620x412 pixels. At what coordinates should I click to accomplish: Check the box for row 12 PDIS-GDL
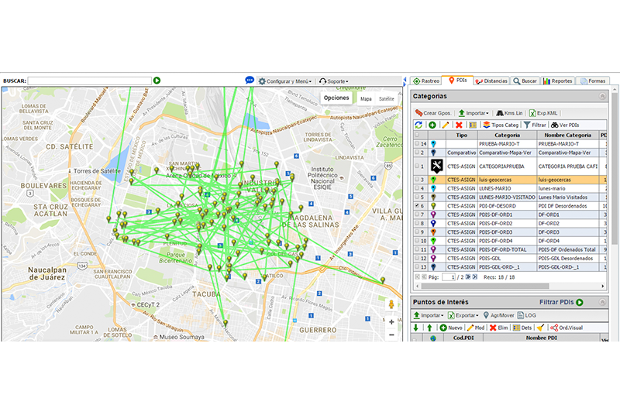click(417, 258)
